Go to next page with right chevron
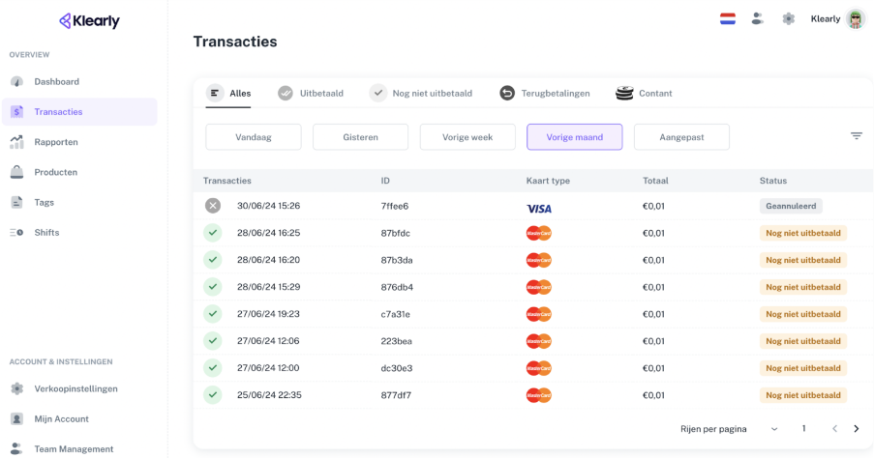874x458 pixels. point(857,429)
